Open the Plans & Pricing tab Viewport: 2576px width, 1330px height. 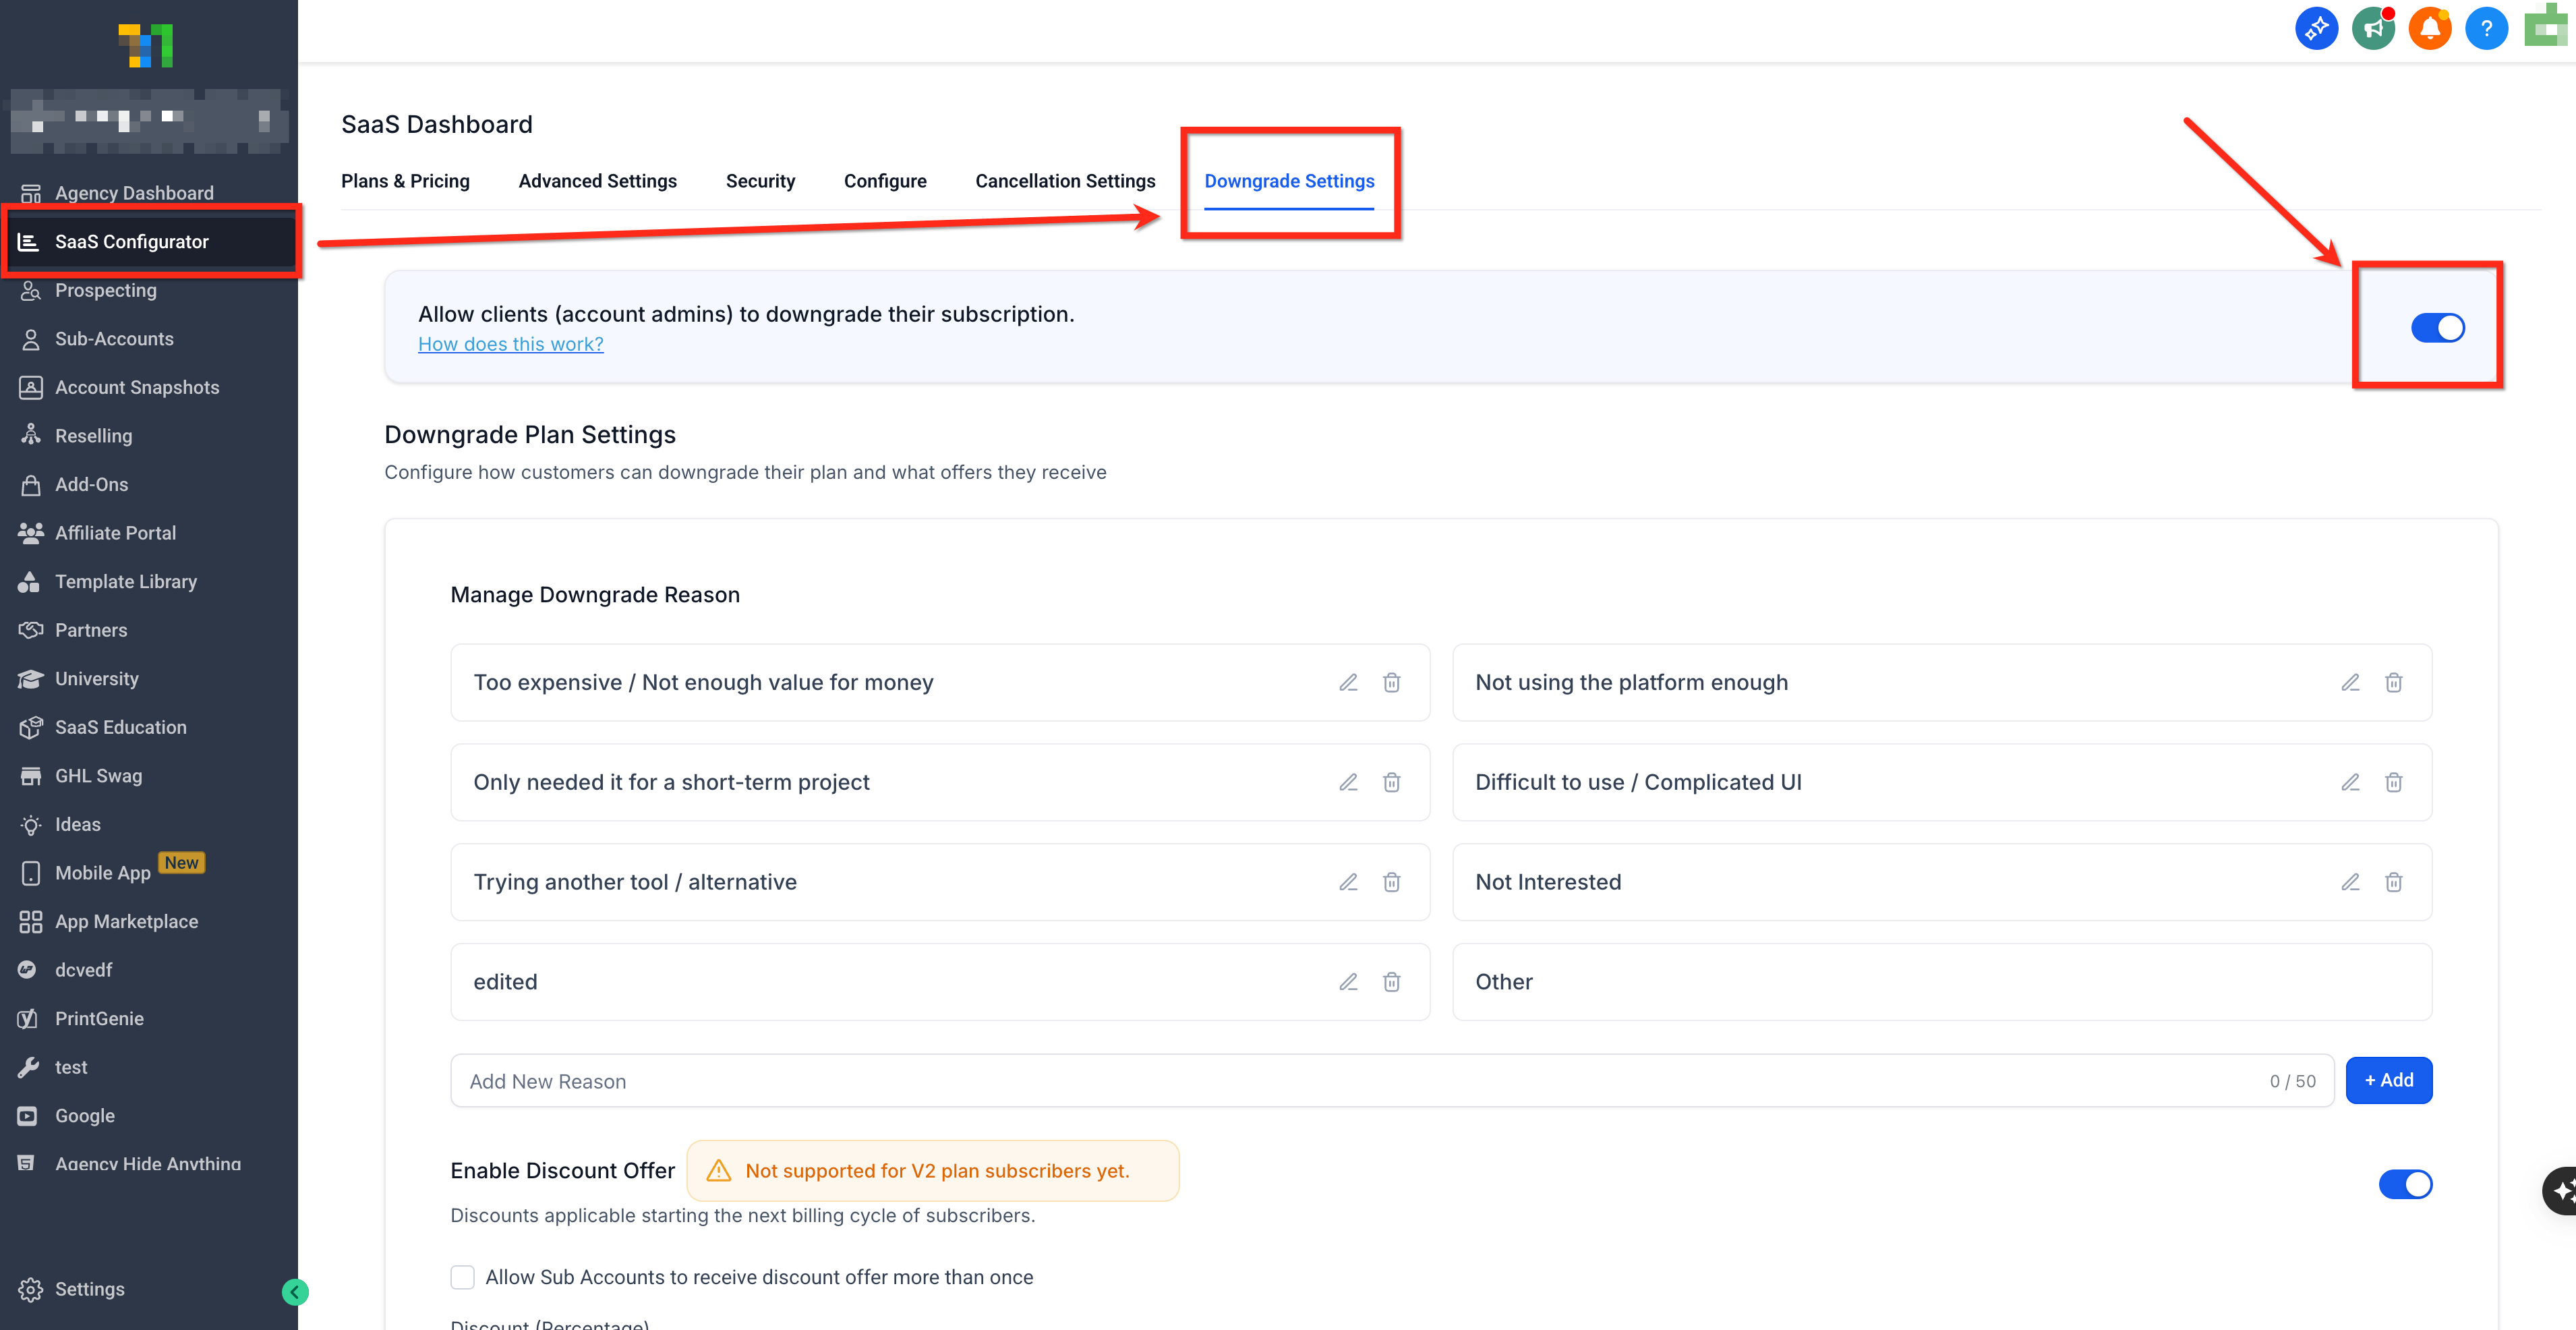pos(405,181)
